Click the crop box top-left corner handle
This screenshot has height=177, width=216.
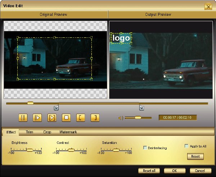(x=18, y=37)
